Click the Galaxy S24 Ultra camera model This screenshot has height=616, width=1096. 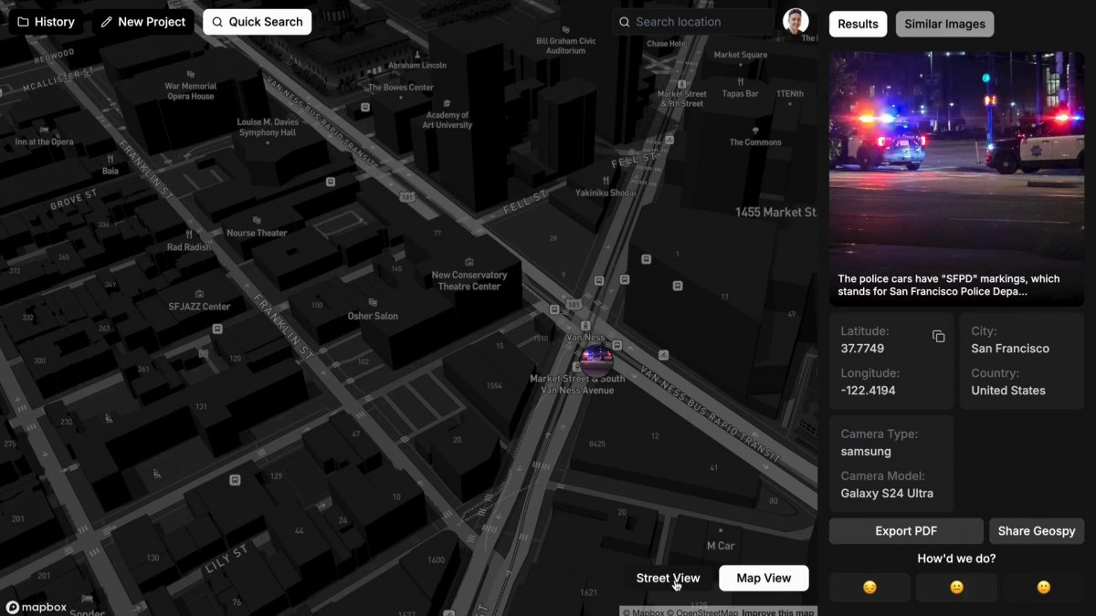(887, 494)
